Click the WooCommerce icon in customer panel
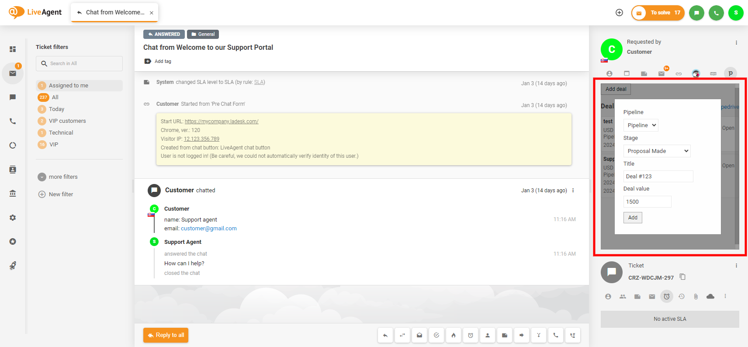 point(713,73)
